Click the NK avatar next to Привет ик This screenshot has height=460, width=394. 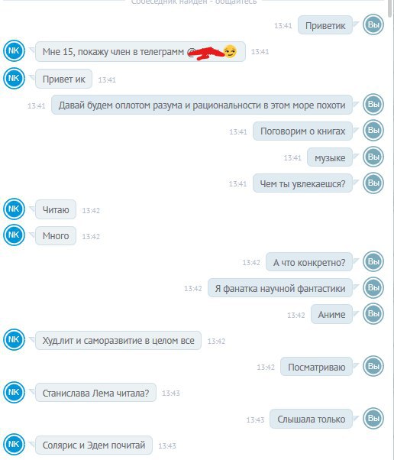point(14,79)
